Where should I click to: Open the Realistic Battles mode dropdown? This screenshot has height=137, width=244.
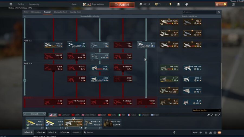207,110
